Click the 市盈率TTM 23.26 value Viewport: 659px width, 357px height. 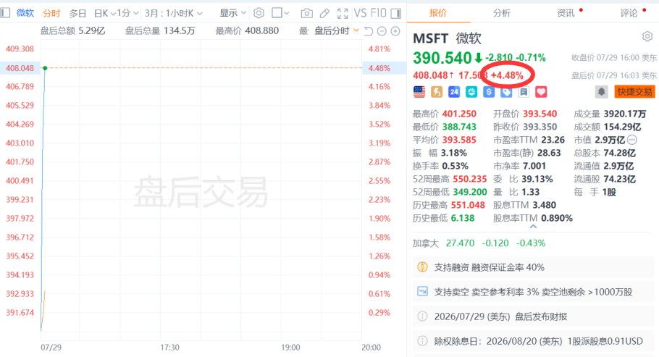553,140
